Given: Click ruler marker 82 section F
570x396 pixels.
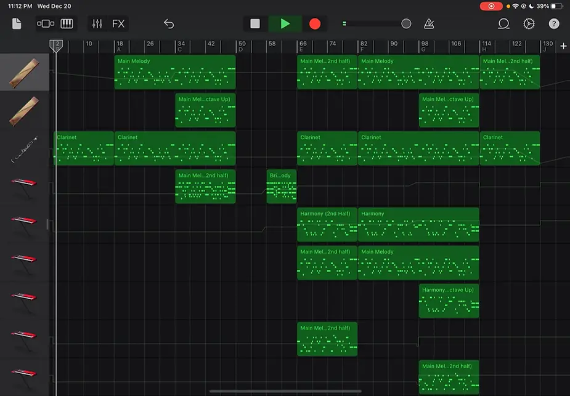Looking at the screenshot, I should [x=364, y=46].
